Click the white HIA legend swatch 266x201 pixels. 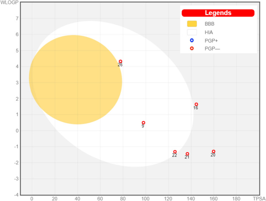click(192, 32)
